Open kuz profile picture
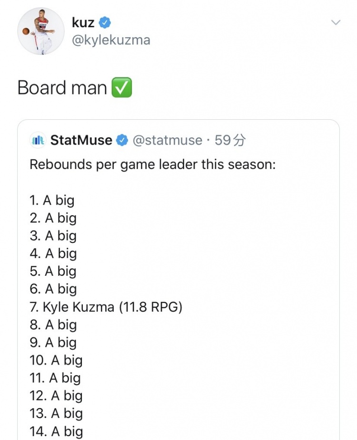Viewport: 357px width, 440px height. tap(41, 31)
